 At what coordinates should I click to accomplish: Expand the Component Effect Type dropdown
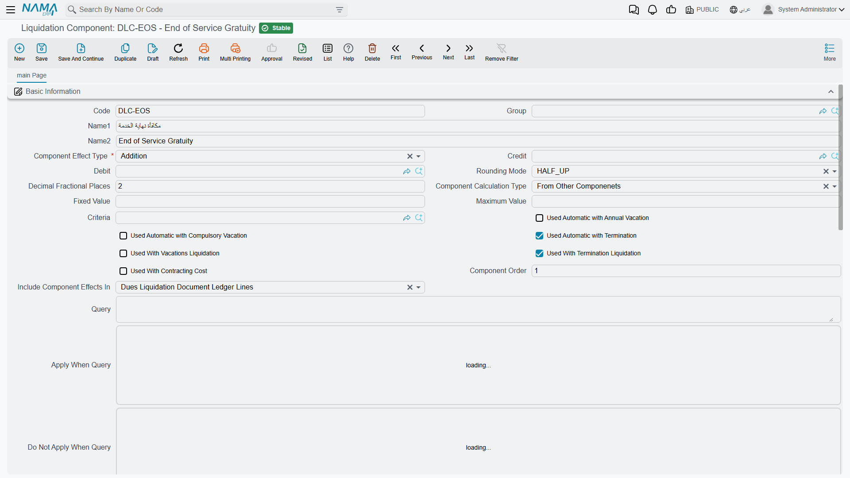418,156
